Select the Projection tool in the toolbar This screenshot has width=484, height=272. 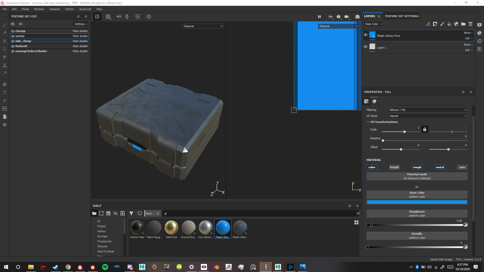pos(5,41)
